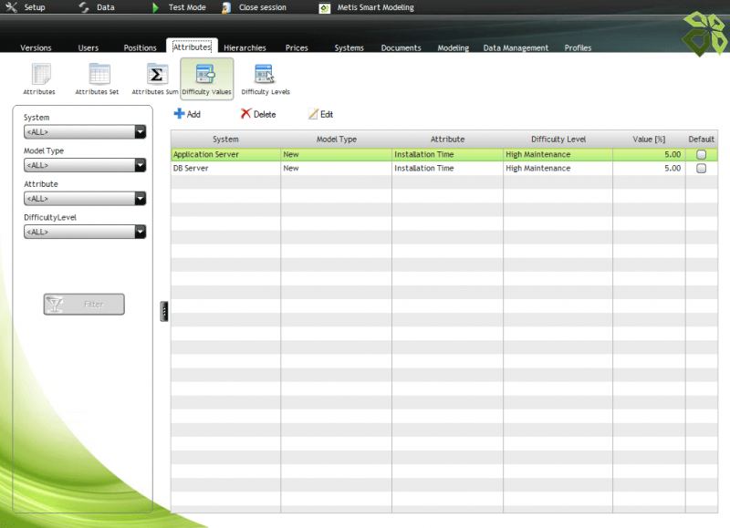The height and width of the screenshot is (528, 730).
Task: Click the red Delete X icon
Action: [x=245, y=114]
